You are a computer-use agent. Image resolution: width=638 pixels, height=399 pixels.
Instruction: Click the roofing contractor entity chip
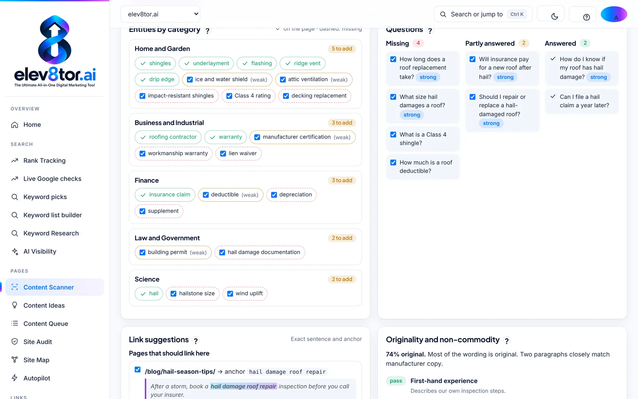[x=168, y=137]
